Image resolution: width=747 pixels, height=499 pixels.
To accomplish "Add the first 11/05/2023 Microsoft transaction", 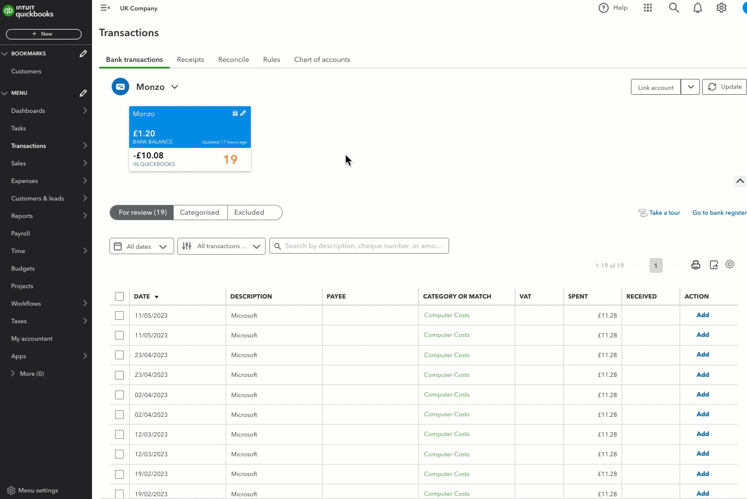I will 703,315.
